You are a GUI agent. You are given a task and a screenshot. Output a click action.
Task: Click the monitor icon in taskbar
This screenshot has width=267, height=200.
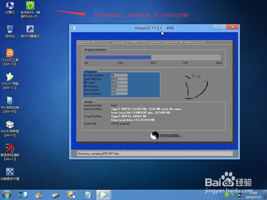(x=23, y=195)
